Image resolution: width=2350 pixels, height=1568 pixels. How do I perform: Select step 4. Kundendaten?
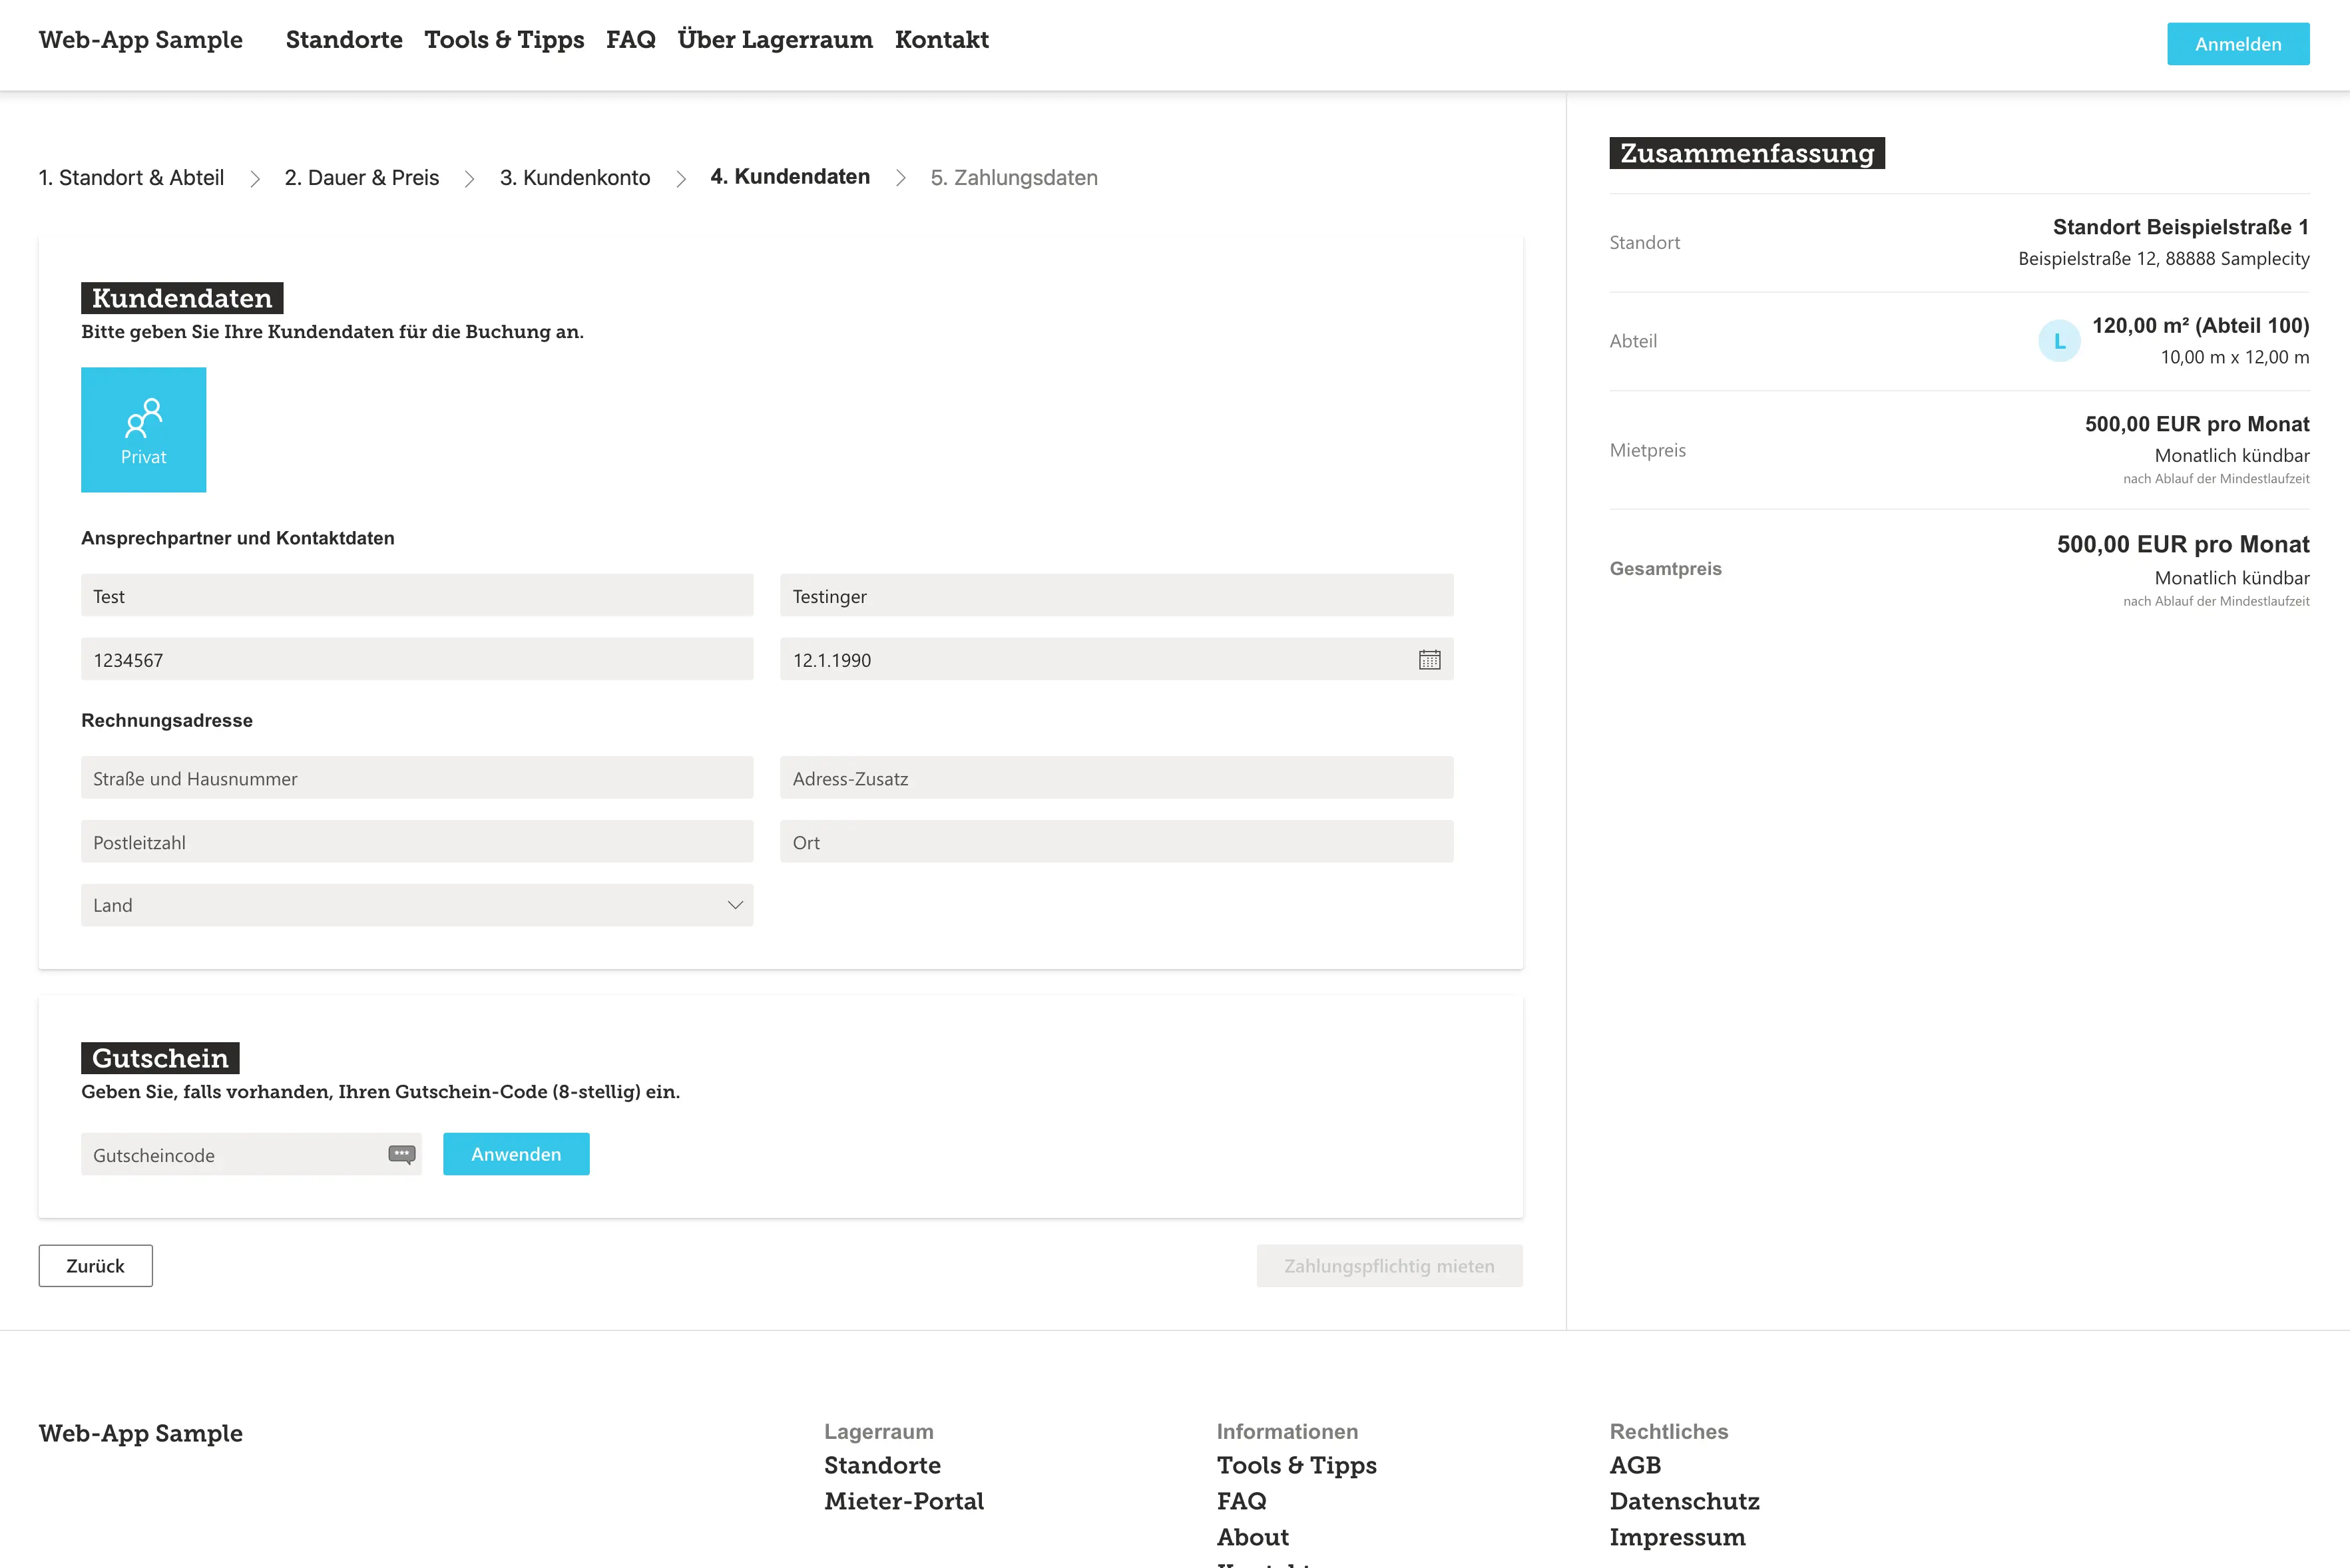(790, 177)
